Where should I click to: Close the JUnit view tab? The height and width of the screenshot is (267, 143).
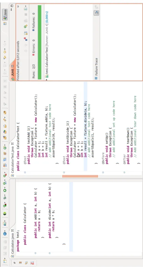pyautogui.click(x=12, y=66)
